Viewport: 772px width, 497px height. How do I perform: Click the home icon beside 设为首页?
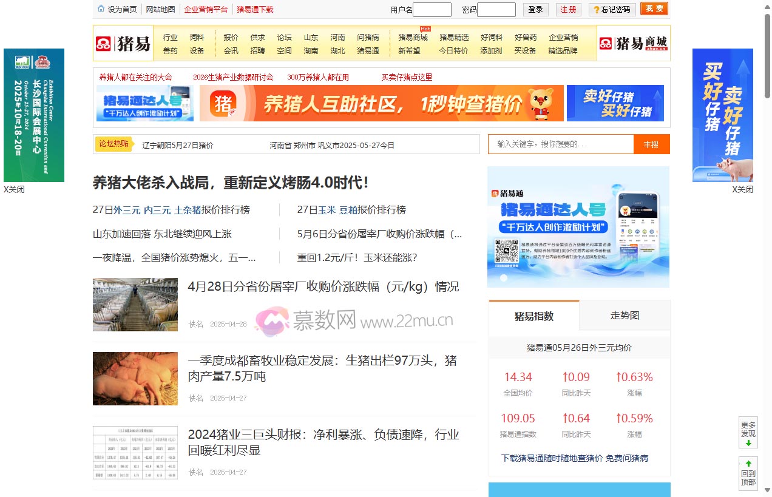pos(101,9)
